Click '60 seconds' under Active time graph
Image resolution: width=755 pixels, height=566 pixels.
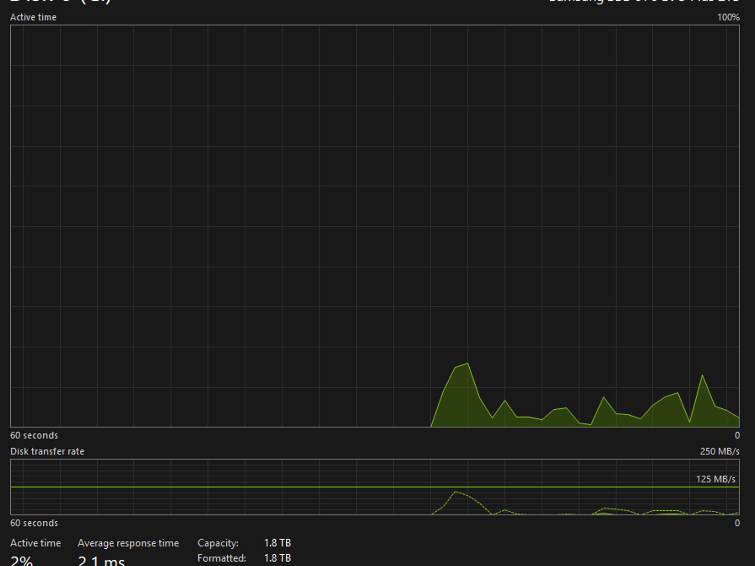point(34,436)
